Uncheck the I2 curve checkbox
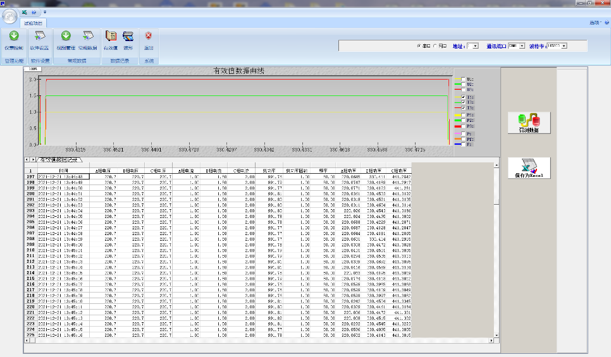Image resolution: width=611 pixels, height=357 pixels. (x=463, y=102)
